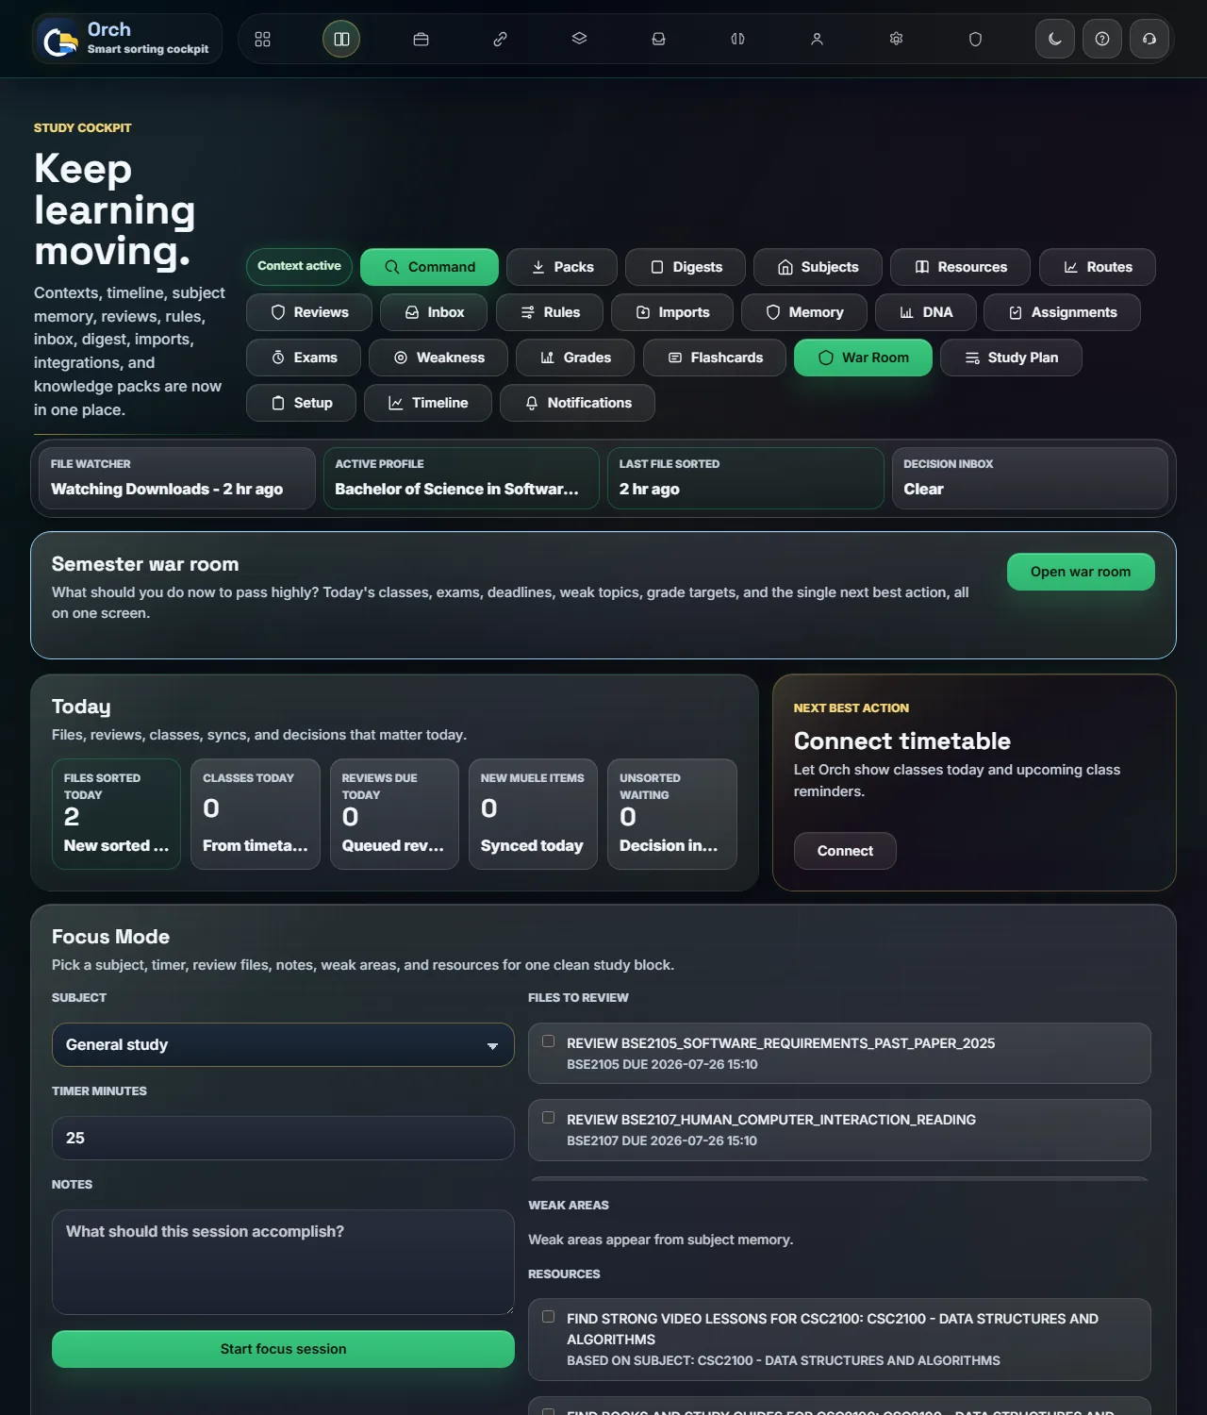Open the Last File Sorted card
Image resolution: width=1207 pixels, height=1415 pixels.
tap(745, 478)
